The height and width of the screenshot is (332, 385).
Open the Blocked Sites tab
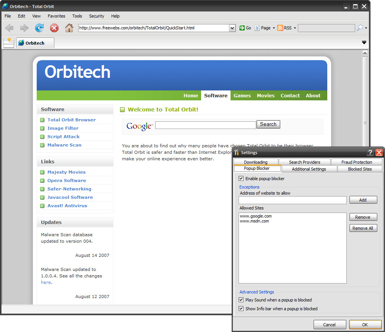[x=360, y=169]
